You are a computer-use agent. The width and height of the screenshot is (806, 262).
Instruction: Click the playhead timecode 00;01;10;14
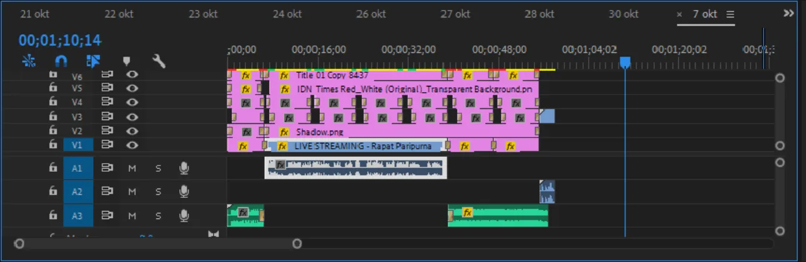coord(60,40)
